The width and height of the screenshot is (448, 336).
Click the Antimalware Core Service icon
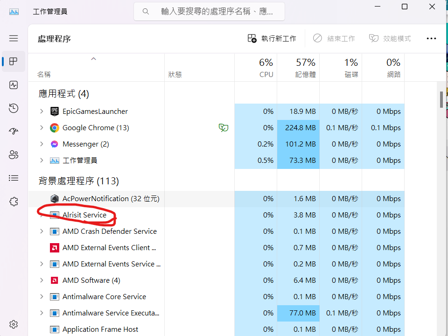(x=54, y=297)
